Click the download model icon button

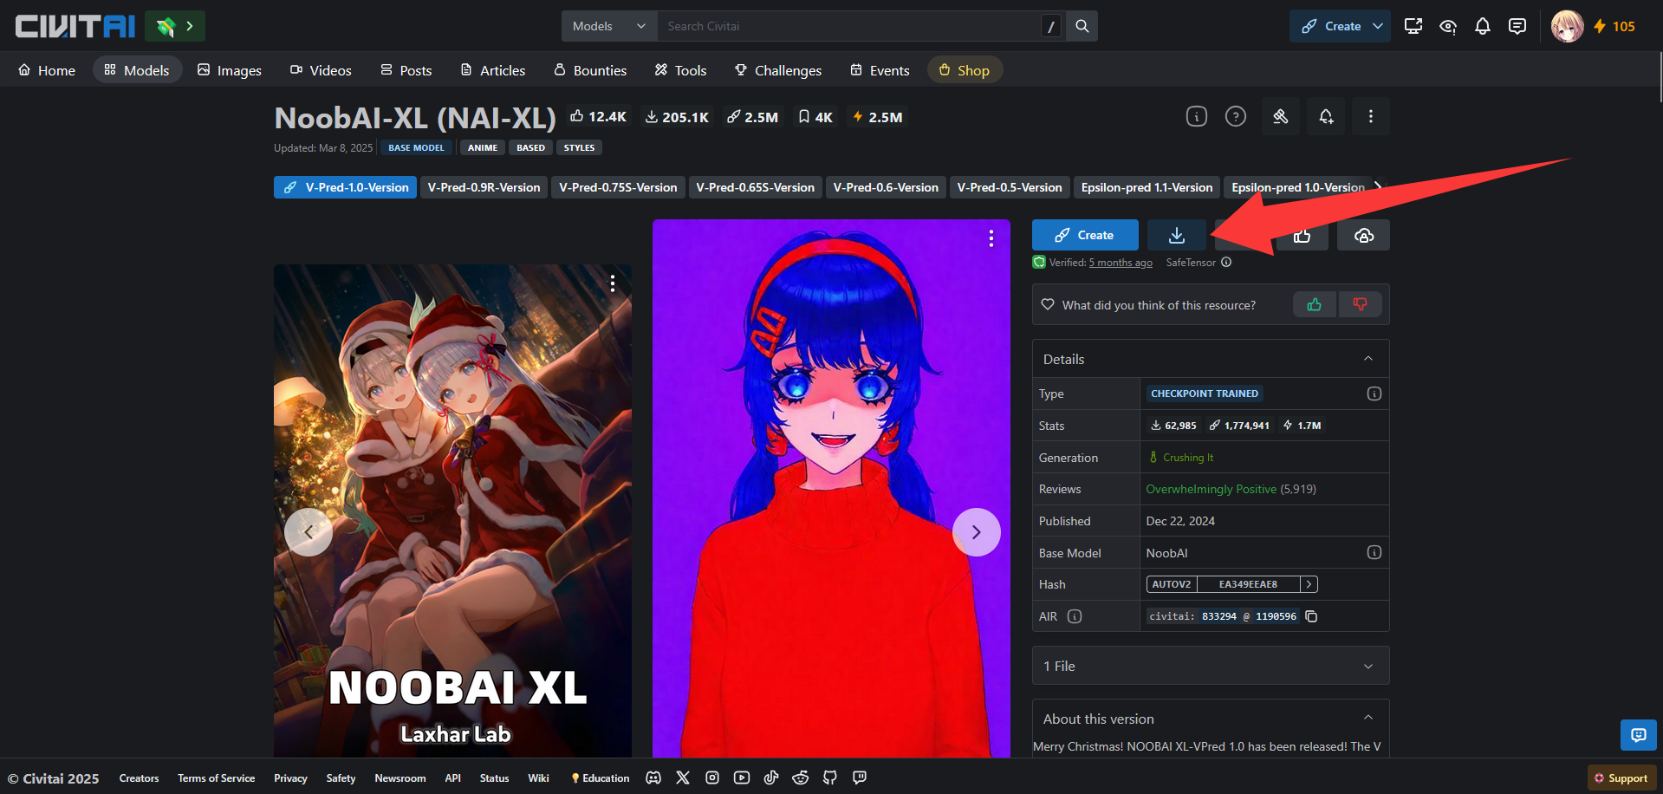(1177, 235)
